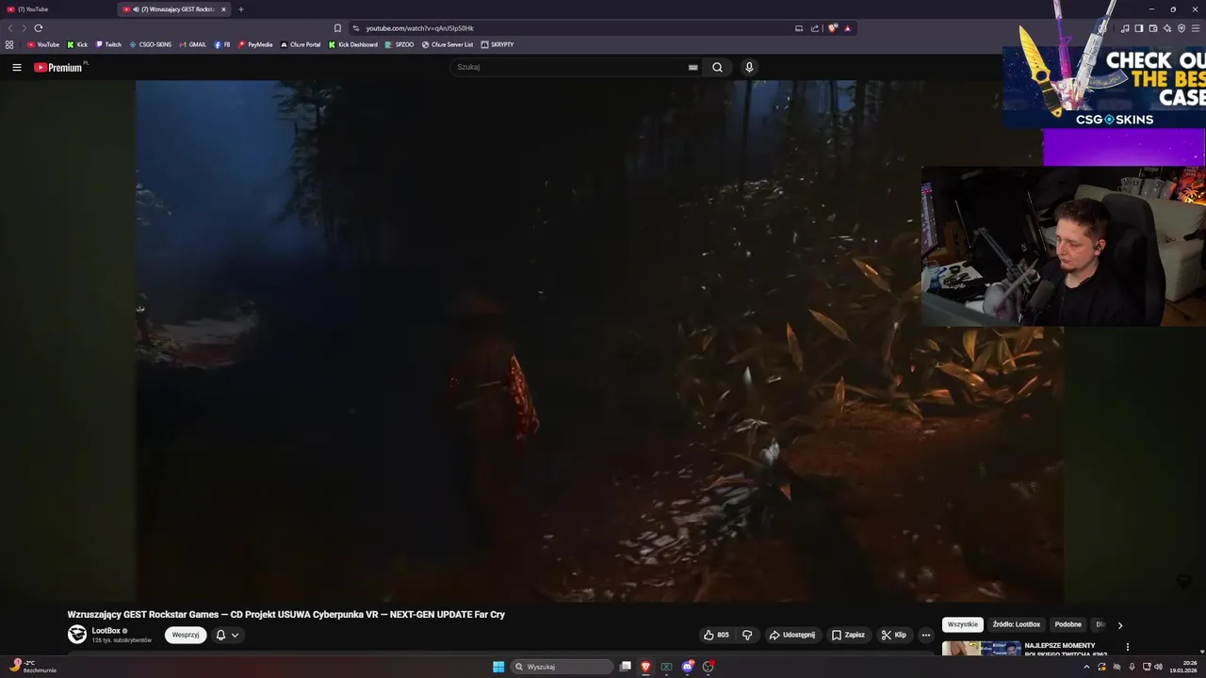The image size is (1206, 678).
Task: Open the Kick Dashboard bookmark
Action: click(x=353, y=44)
